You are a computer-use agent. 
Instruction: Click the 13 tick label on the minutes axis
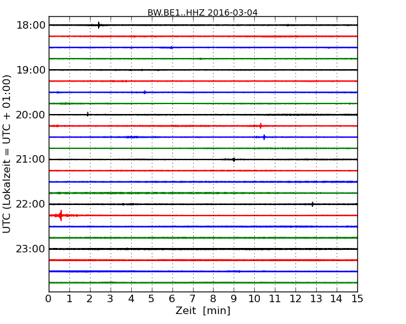(x=316, y=298)
